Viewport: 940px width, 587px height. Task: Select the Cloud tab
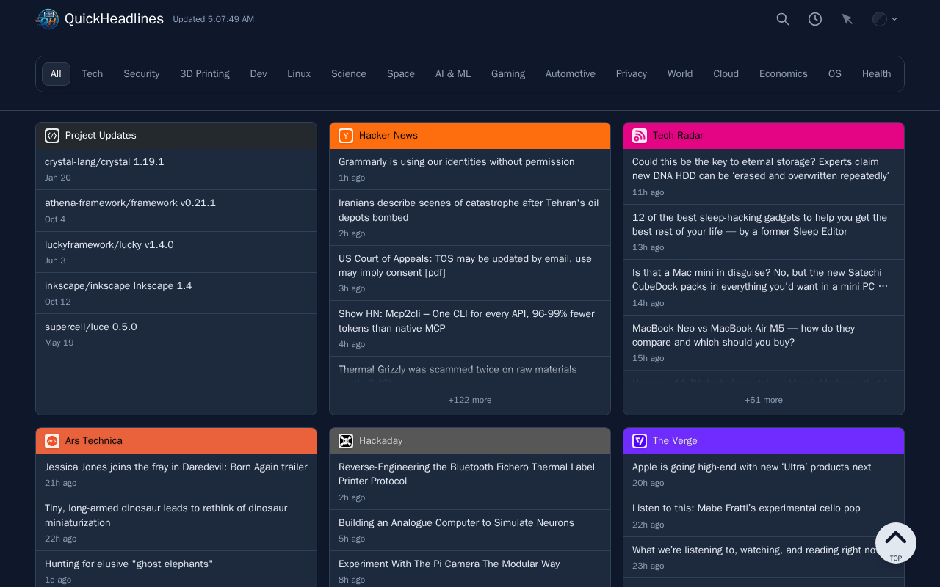[x=726, y=74]
